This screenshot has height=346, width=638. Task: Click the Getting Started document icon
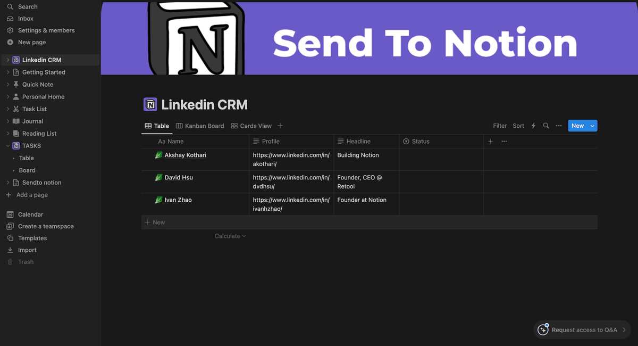tap(16, 72)
